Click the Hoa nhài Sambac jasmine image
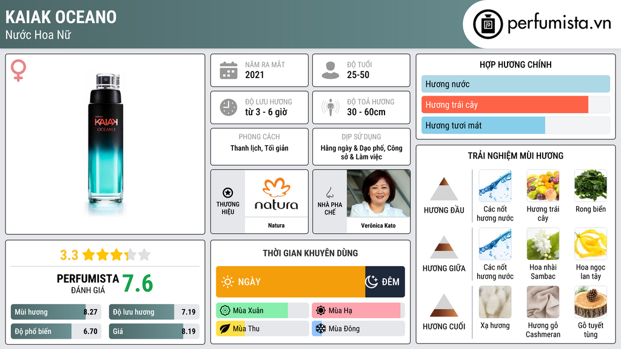The height and width of the screenshot is (349, 621). 543,244
